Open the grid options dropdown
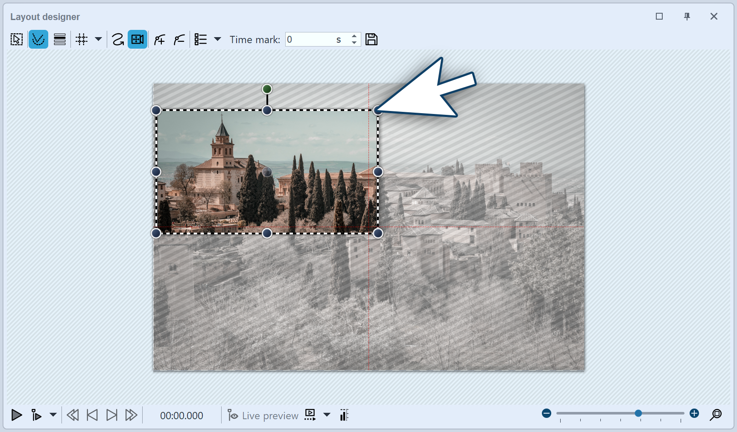Screen dimensions: 737x432 click(99, 39)
